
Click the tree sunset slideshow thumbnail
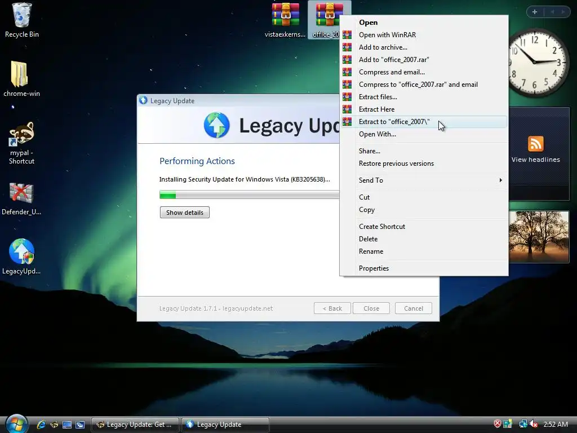[x=539, y=236]
